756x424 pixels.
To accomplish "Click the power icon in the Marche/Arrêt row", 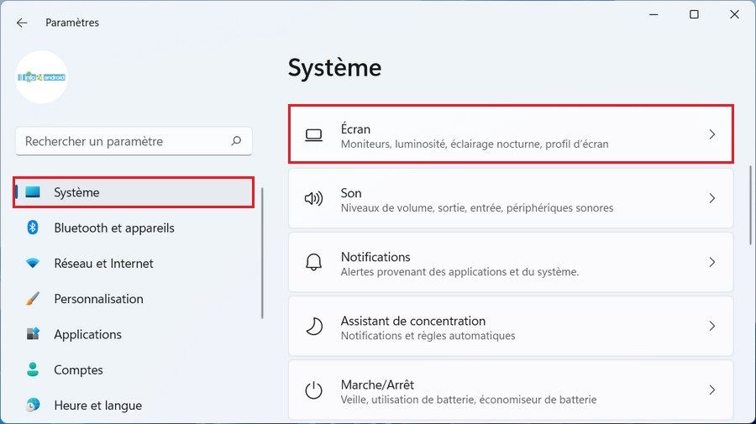I will [x=313, y=390].
